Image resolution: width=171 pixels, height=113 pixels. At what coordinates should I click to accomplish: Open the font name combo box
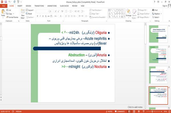(x=42, y=11)
